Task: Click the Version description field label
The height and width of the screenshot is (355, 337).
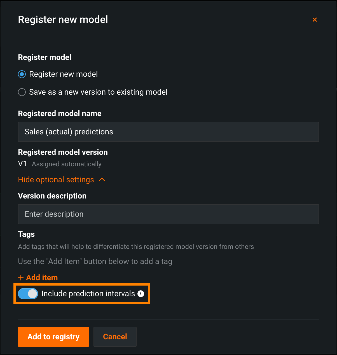Action: pos(52,196)
